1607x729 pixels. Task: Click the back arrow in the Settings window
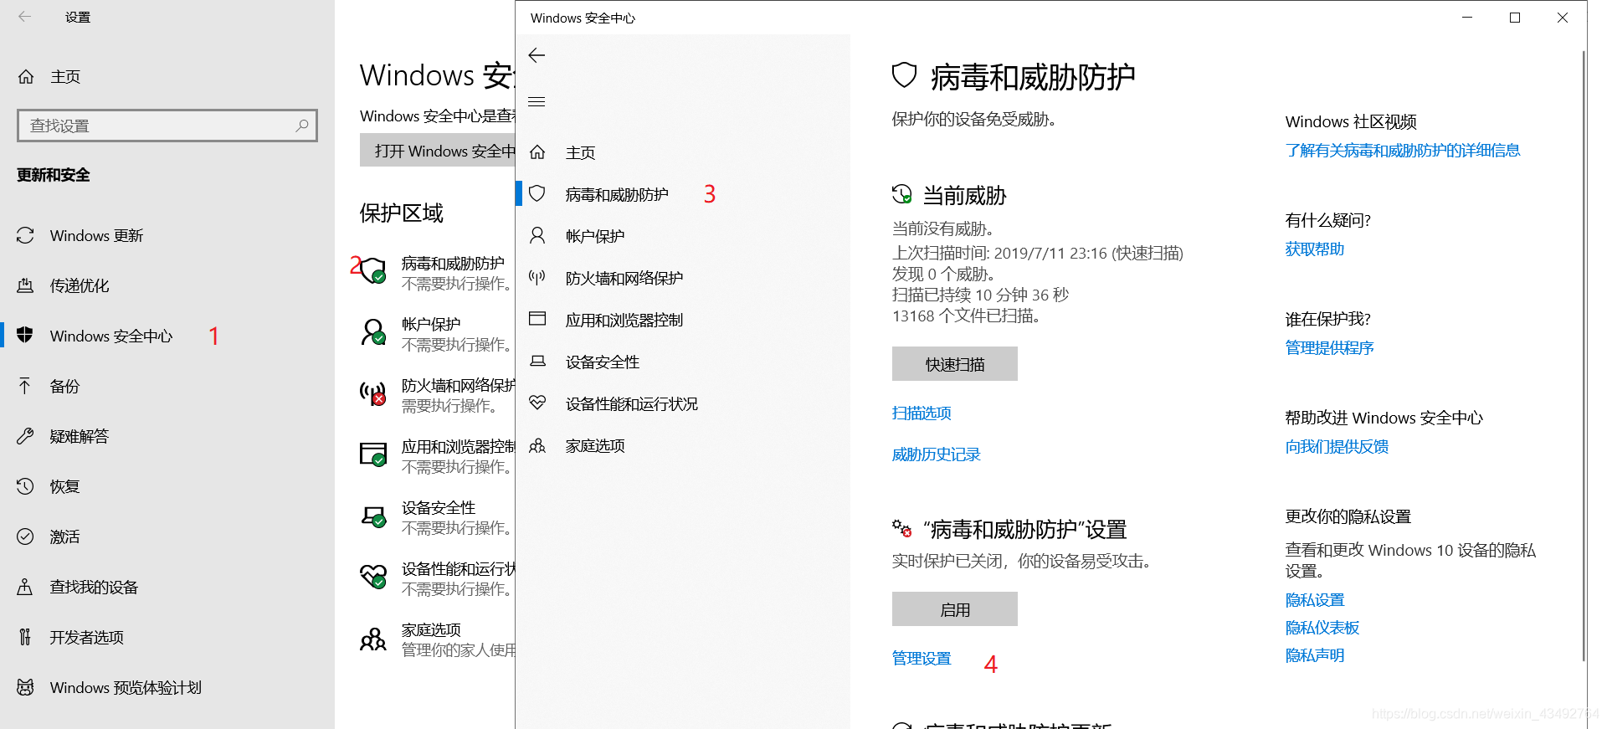(x=25, y=17)
